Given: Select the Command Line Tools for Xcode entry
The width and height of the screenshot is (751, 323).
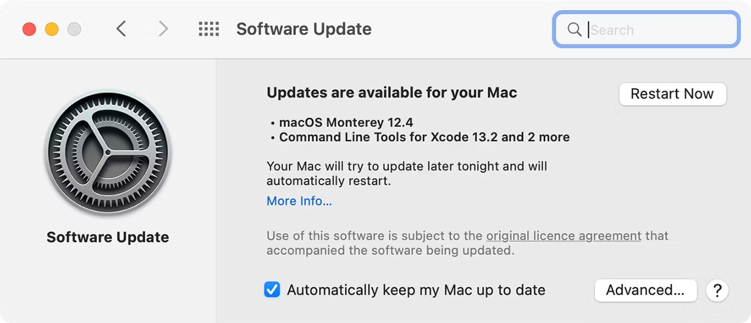Looking at the screenshot, I should tap(424, 137).
